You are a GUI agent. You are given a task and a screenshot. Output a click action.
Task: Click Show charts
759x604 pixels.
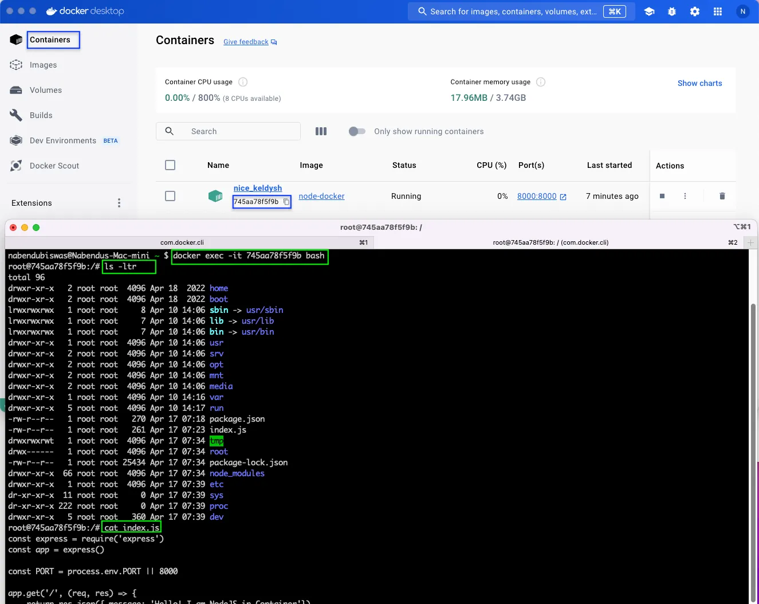699,83
